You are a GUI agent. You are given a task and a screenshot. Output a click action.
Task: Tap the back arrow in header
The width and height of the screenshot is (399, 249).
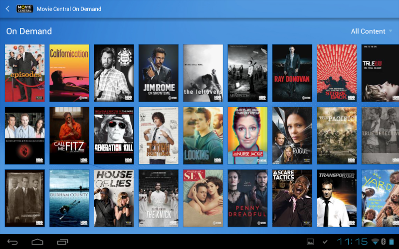pyautogui.click(x=7, y=8)
